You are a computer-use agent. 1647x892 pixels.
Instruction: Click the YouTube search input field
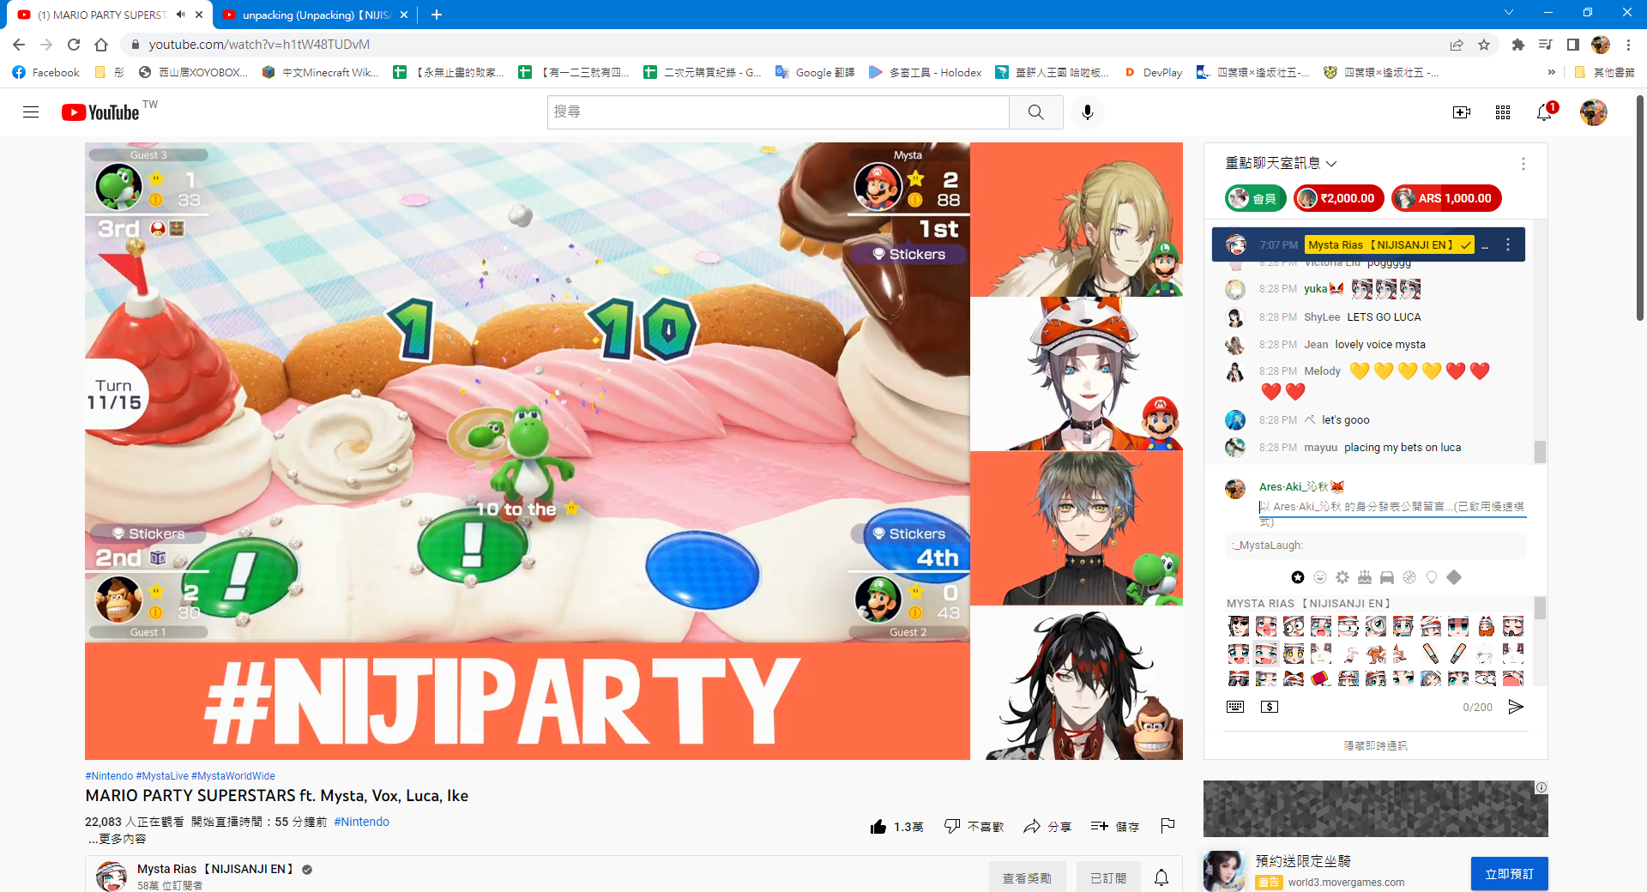(x=778, y=111)
